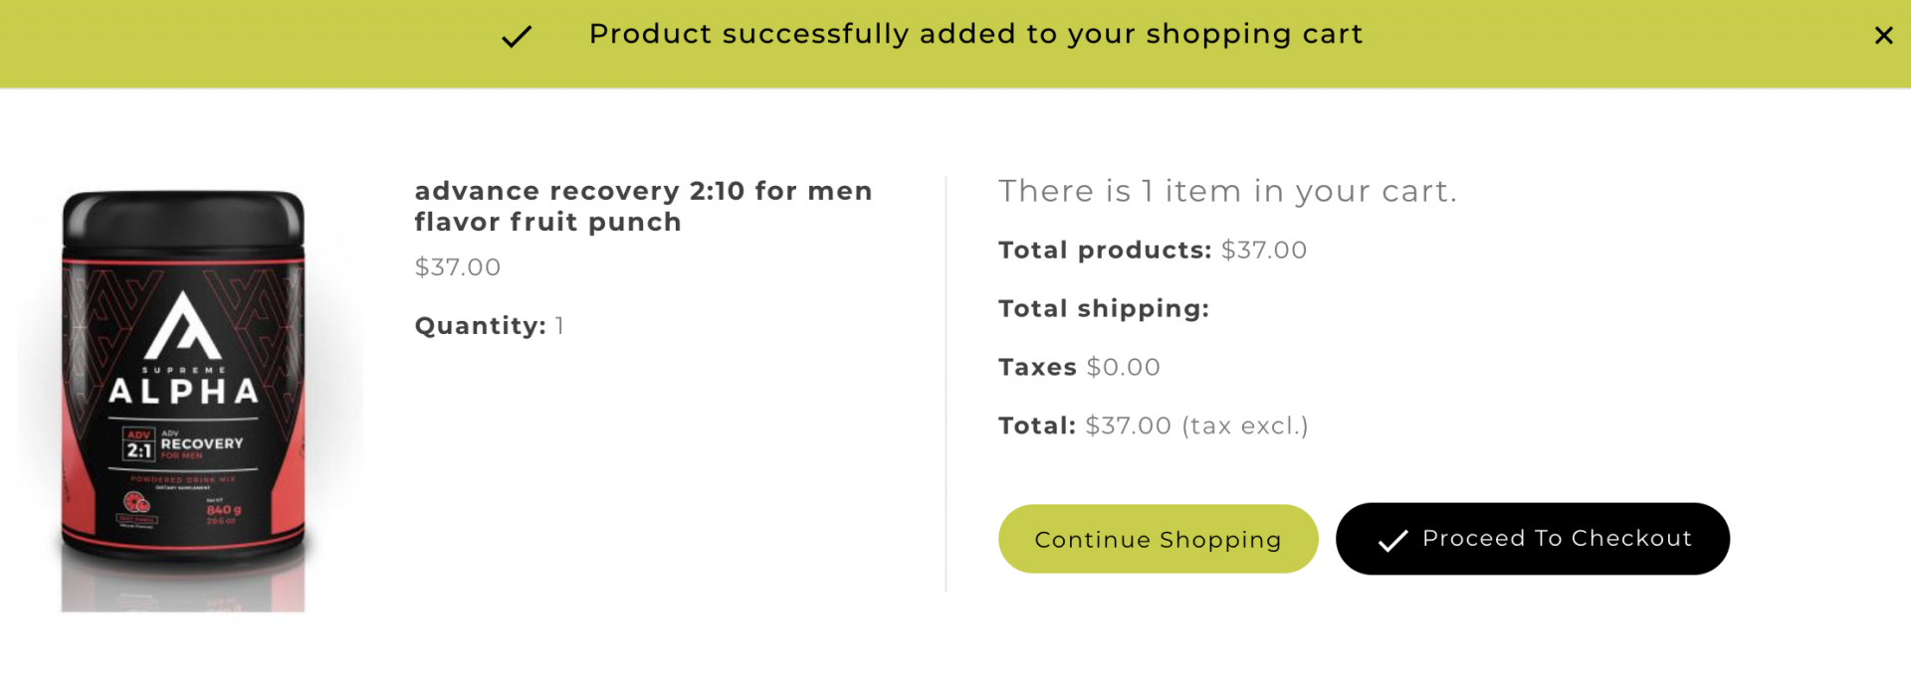Click the fruit icon on the jar label
The height and width of the screenshot is (680, 1911).
[x=136, y=502]
